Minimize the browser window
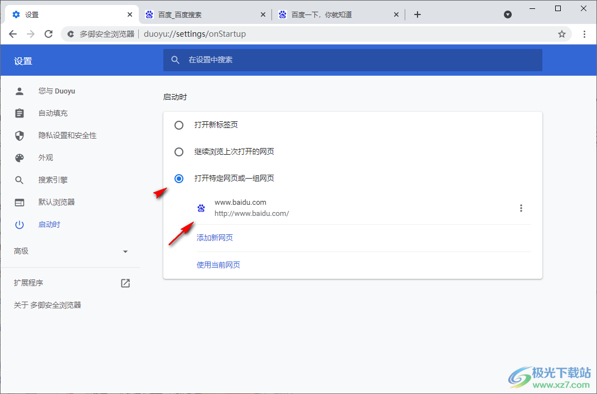597x394 pixels. coord(532,8)
